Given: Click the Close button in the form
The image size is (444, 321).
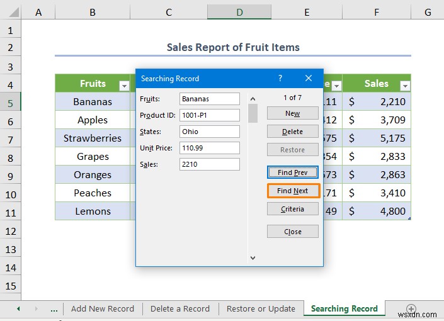Looking at the screenshot, I should point(292,232).
